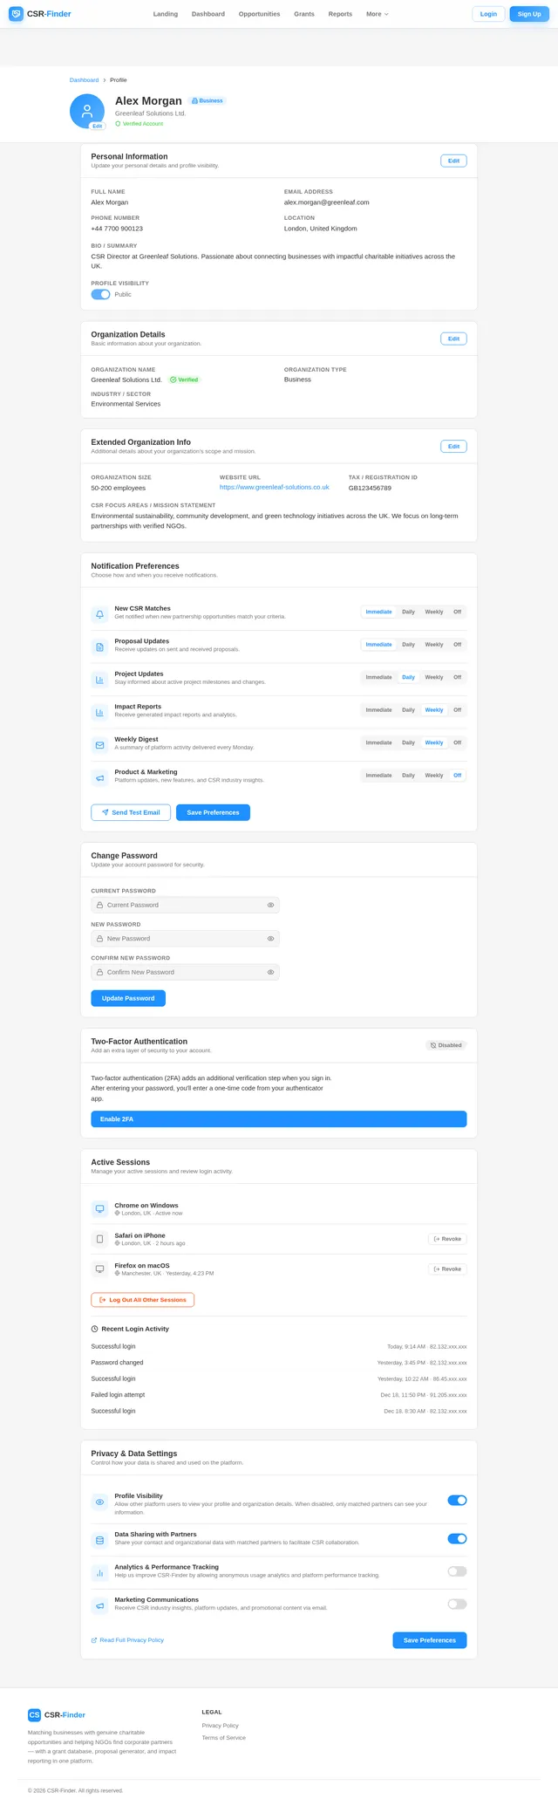Enable Analytics & Performance Tracking toggle
558x1806 pixels.
[x=457, y=1571]
